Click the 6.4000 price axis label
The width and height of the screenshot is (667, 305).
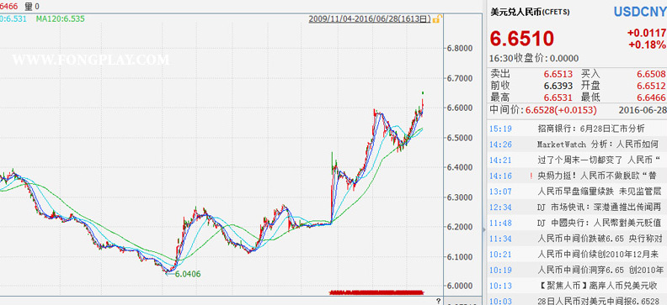(460, 167)
